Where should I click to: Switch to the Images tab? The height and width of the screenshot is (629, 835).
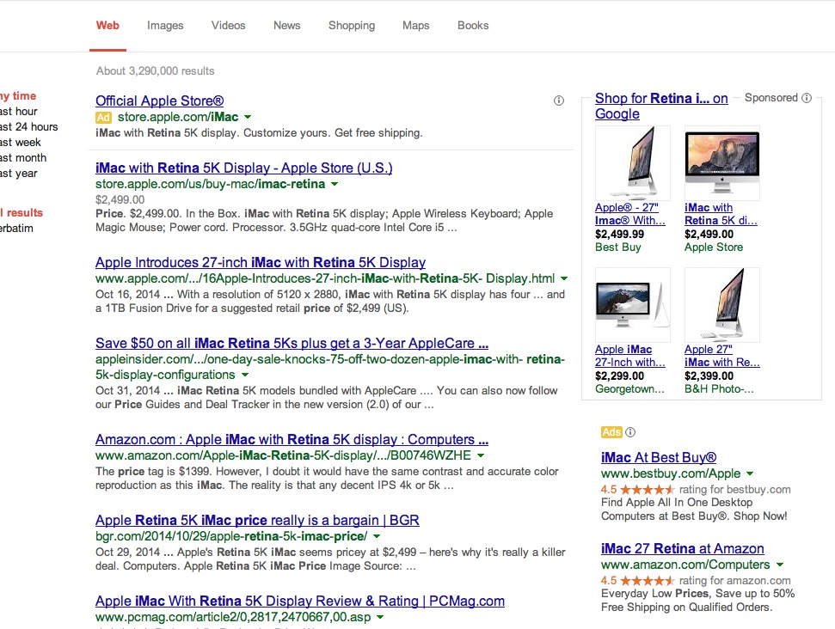165,26
